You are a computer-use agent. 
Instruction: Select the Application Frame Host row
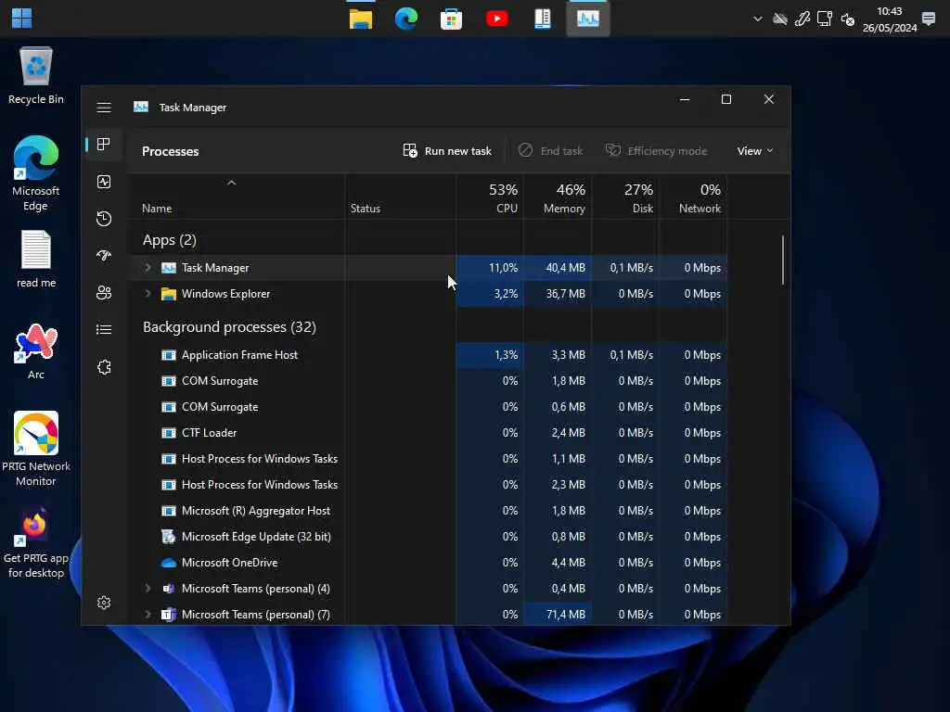point(427,355)
